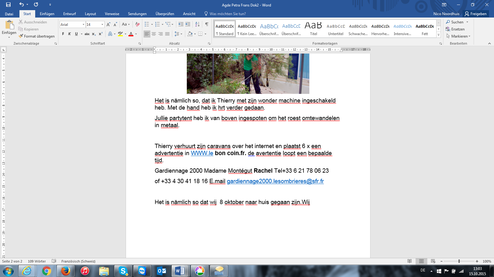The image size is (494, 277).
Task: Open the gardiennage2000 email hyperlink
Action: pyautogui.click(x=275, y=182)
